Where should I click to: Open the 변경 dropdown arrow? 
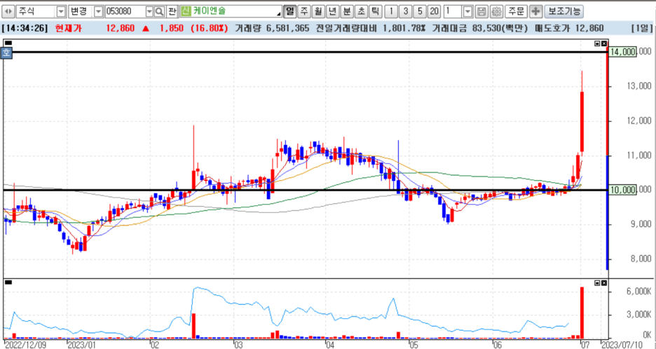98,11
